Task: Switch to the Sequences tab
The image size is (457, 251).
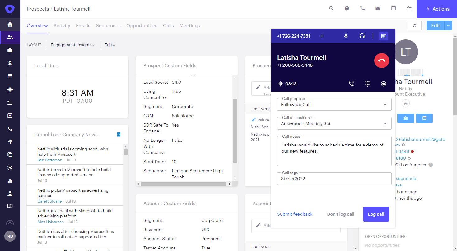Action: [108, 26]
